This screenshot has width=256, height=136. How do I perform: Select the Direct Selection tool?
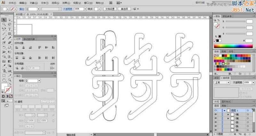[x=10, y=20]
